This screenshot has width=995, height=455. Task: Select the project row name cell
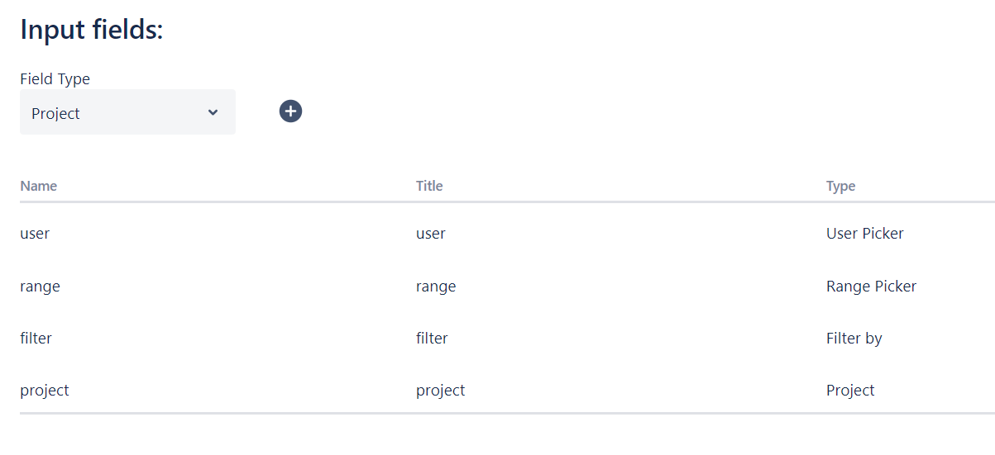coord(45,391)
